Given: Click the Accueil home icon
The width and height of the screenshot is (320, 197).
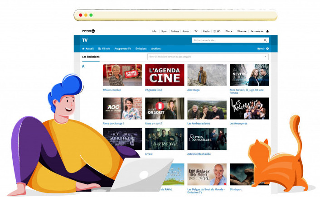Looking at the screenshot, I should 83,48.
